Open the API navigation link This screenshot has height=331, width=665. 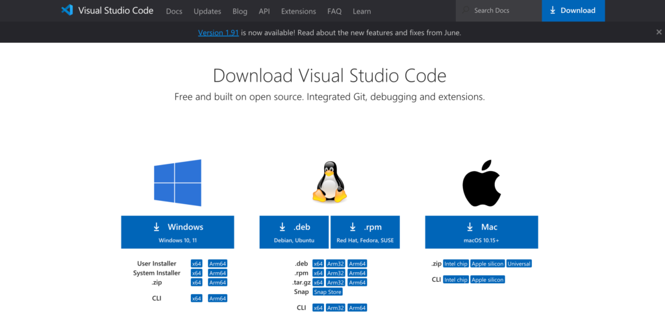(264, 12)
